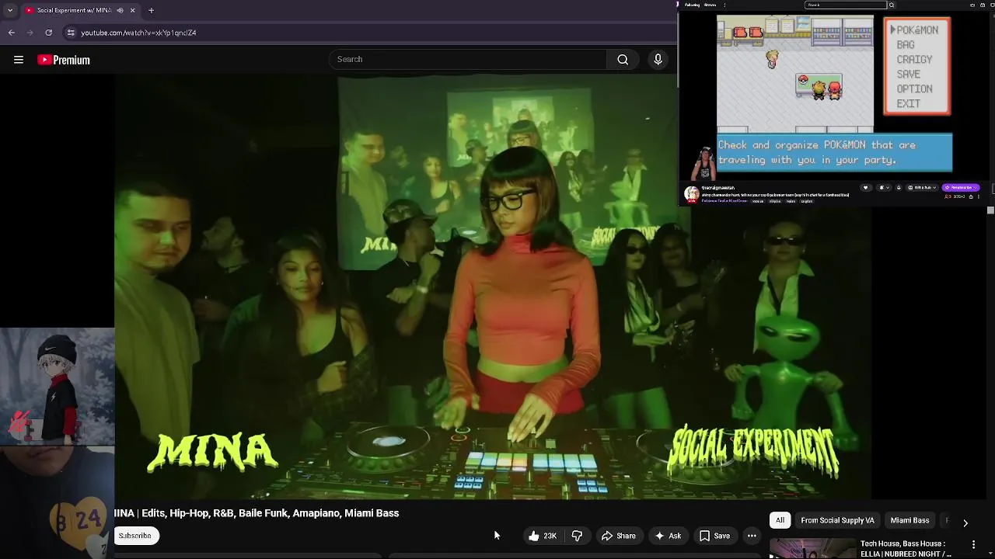The width and height of the screenshot is (995, 559).
Task: Open the YouTube hamburger guide menu
Action: click(x=19, y=60)
